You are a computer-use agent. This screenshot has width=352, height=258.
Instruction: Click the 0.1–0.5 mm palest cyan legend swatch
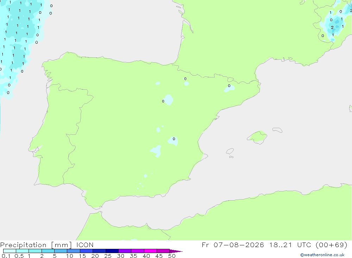[x=10, y=251]
